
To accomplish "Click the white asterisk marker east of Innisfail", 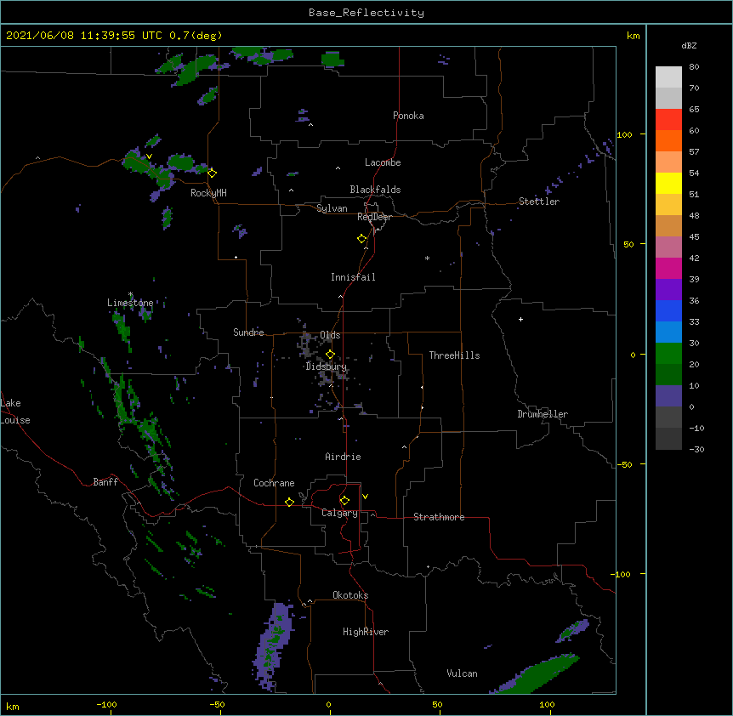I will point(427,258).
